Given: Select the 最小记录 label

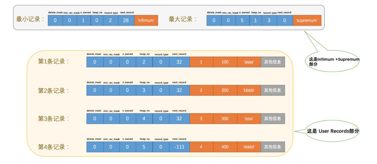Looking at the screenshot, I should click(30, 19).
